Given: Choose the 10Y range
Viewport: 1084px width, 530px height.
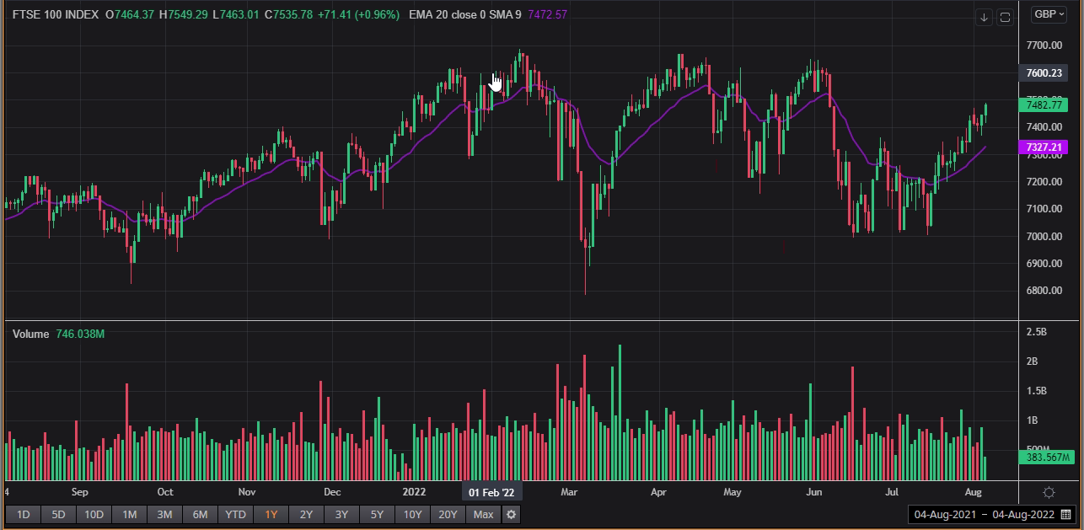Looking at the screenshot, I should coord(412,514).
